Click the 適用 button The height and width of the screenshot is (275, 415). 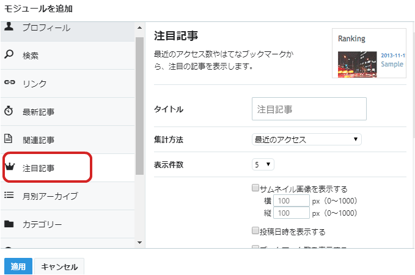[x=18, y=266]
